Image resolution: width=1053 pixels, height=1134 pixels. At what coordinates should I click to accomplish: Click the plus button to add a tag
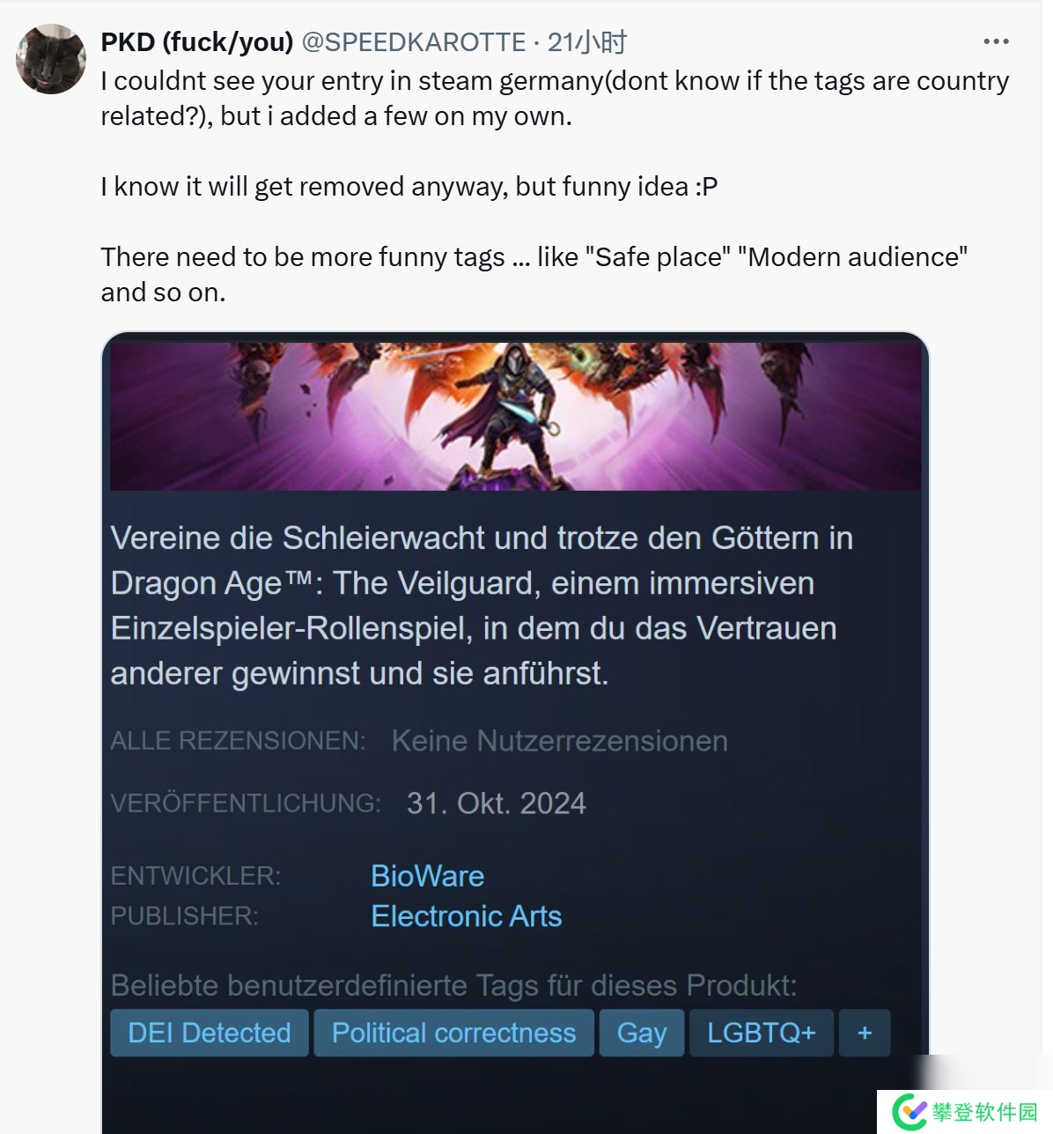tap(865, 1033)
